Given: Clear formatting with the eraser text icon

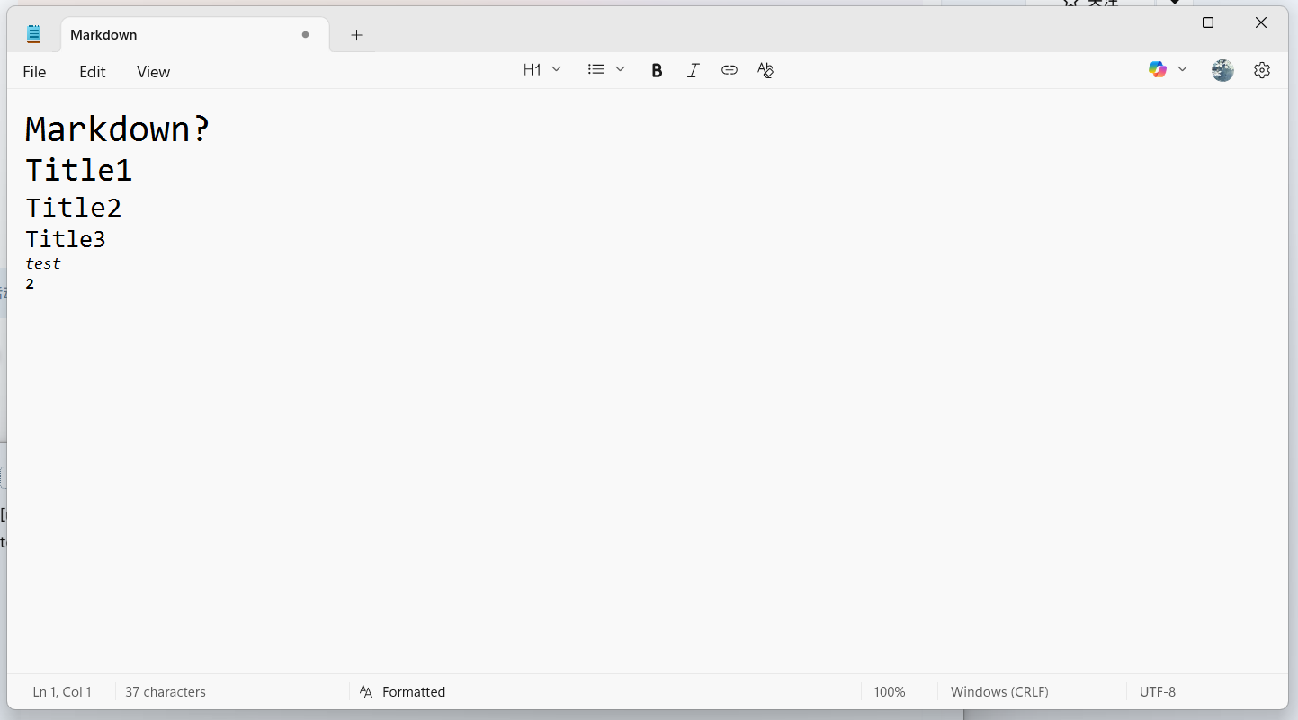Looking at the screenshot, I should point(765,70).
